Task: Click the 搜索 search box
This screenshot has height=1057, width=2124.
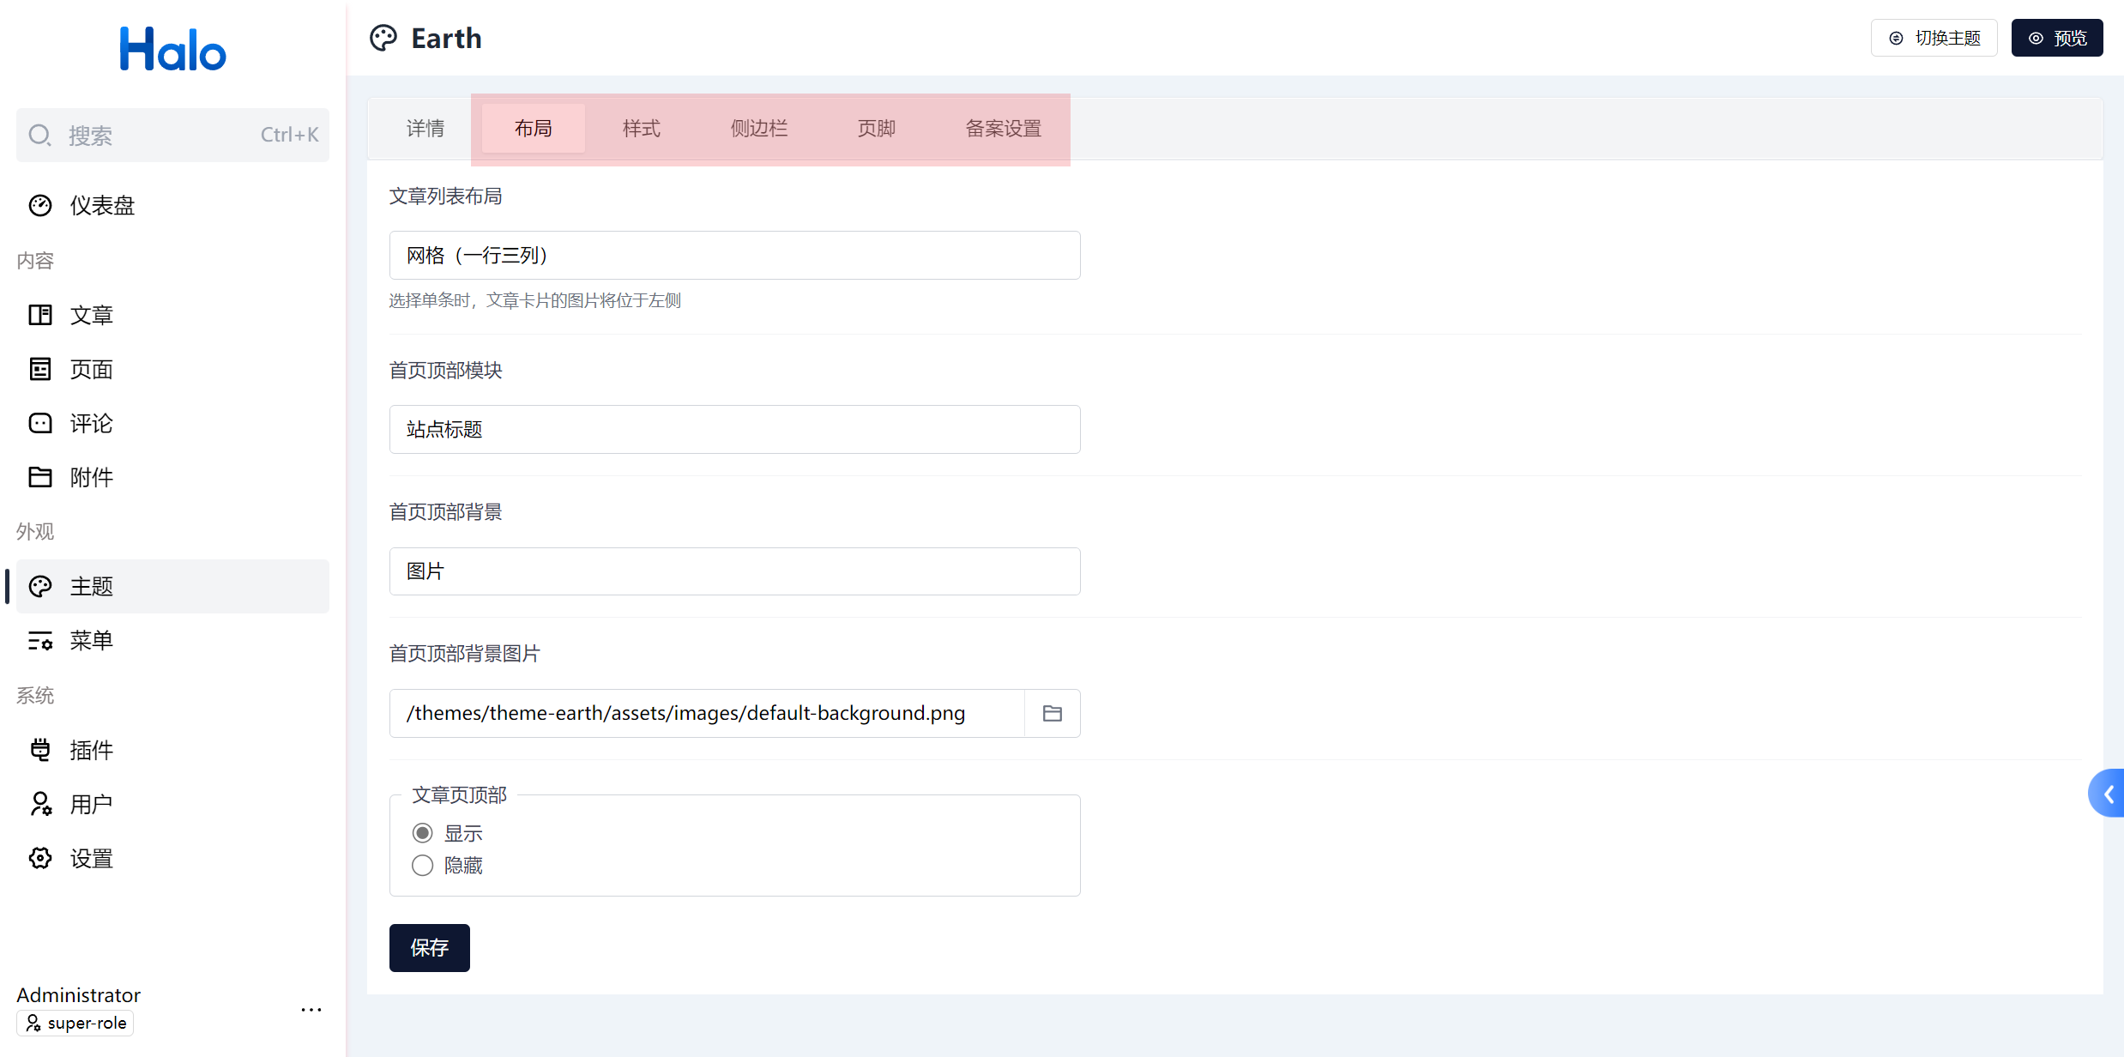Action: 172,135
